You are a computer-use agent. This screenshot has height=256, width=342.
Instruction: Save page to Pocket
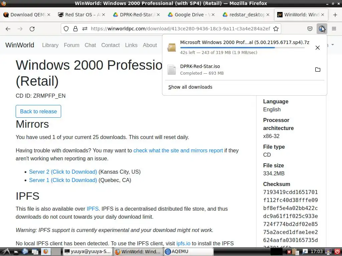(x=310, y=29)
